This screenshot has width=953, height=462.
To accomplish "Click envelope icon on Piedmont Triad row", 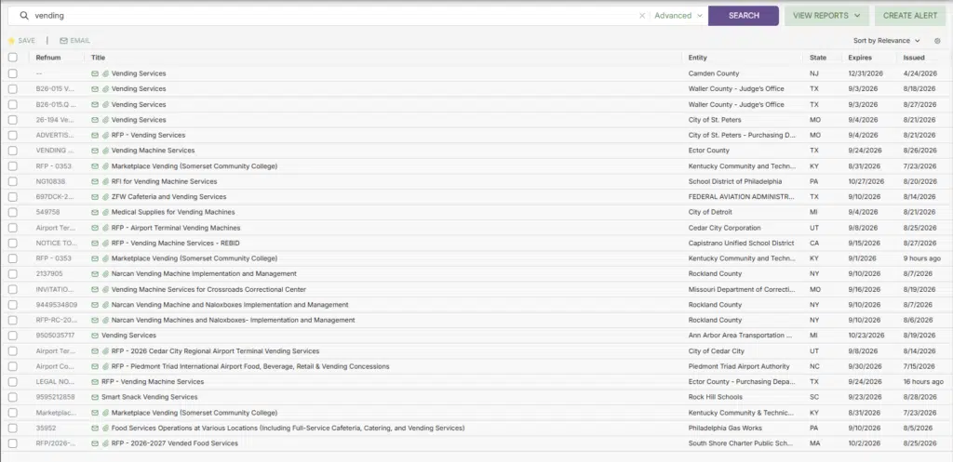I will tap(95, 366).
